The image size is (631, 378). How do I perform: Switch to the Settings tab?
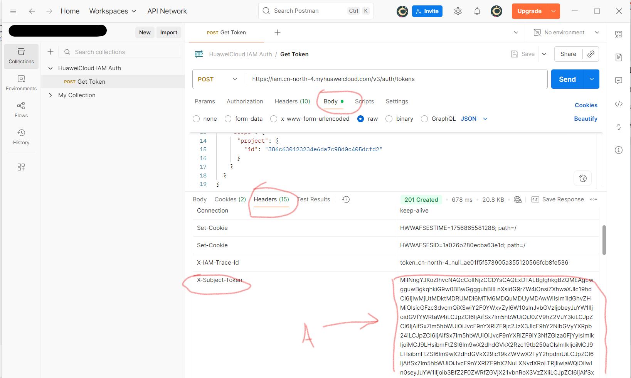click(x=397, y=101)
